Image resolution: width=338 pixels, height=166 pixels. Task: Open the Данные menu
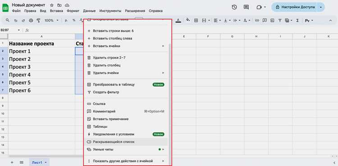[89, 11]
